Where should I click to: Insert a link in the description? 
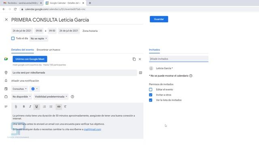tap(59, 107)
